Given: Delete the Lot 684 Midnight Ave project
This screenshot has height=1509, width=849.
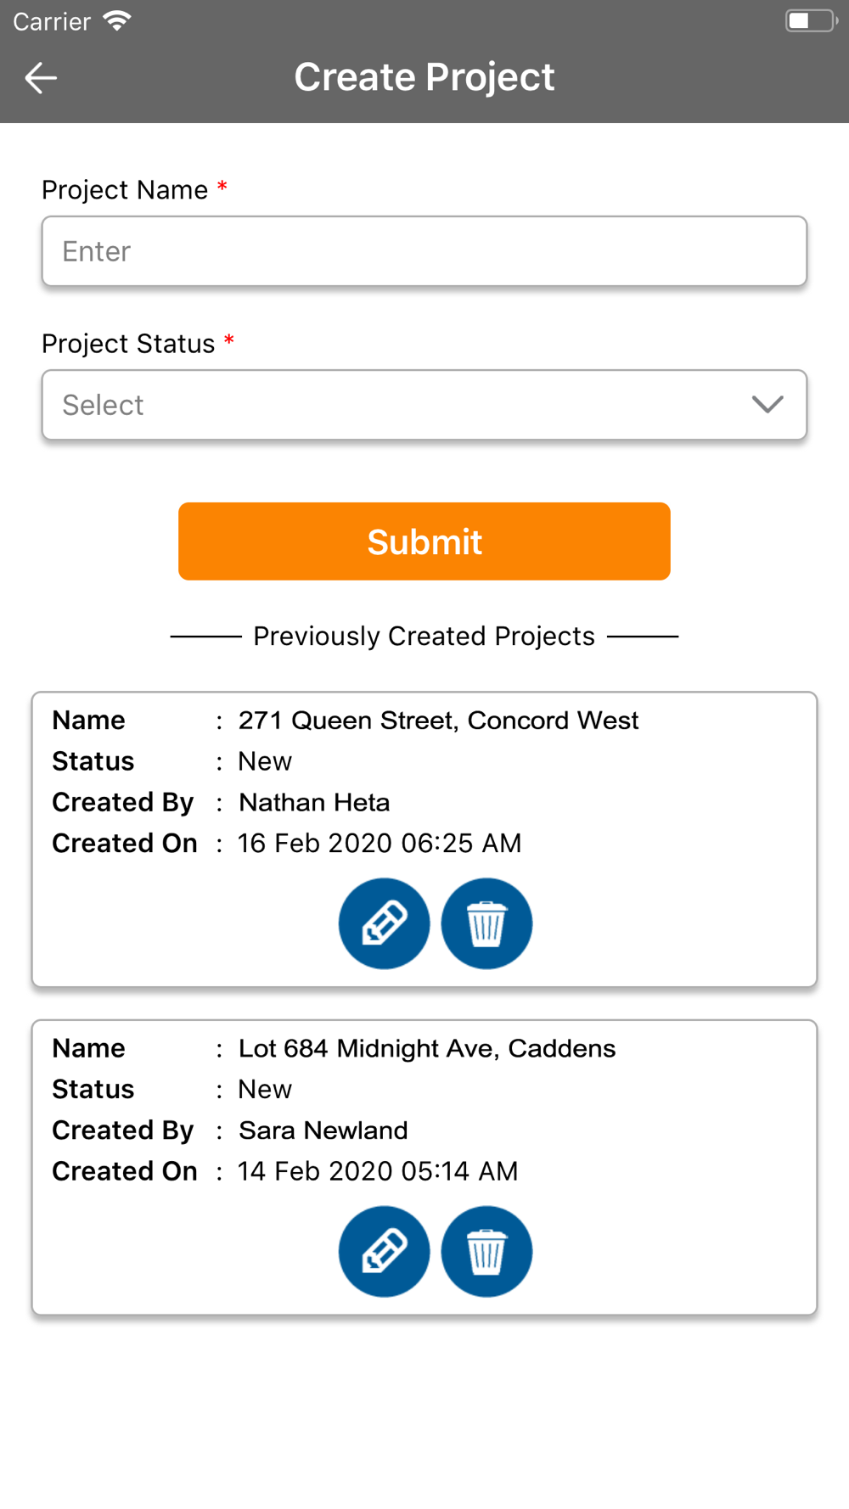Looking at the screenshot, I should 486,1251.
